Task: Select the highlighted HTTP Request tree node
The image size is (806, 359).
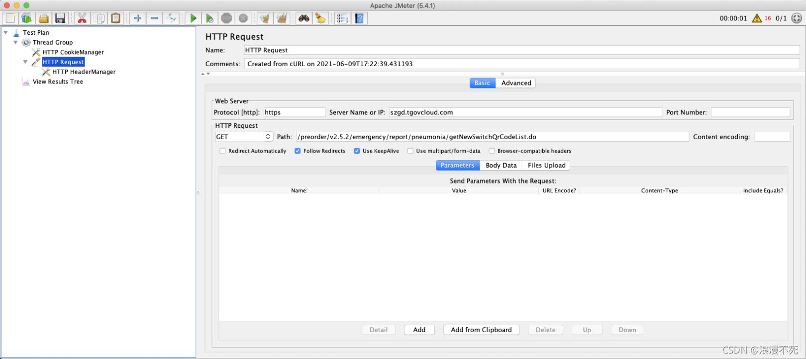Action: pyautogui.click(x=63, y=62)
